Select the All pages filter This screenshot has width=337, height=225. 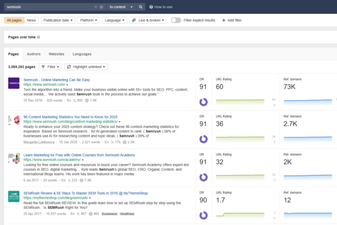point(14,20)
